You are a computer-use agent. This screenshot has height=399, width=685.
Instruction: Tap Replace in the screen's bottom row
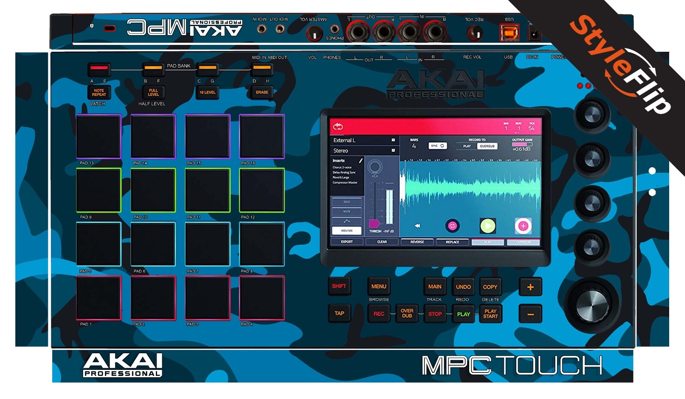(453, 242)
